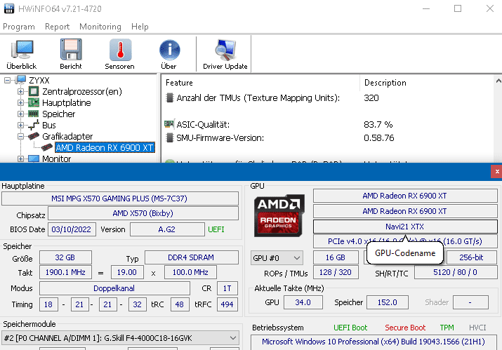
Task: Launch Driver Update toolbar icon
Action: point(225,50)
